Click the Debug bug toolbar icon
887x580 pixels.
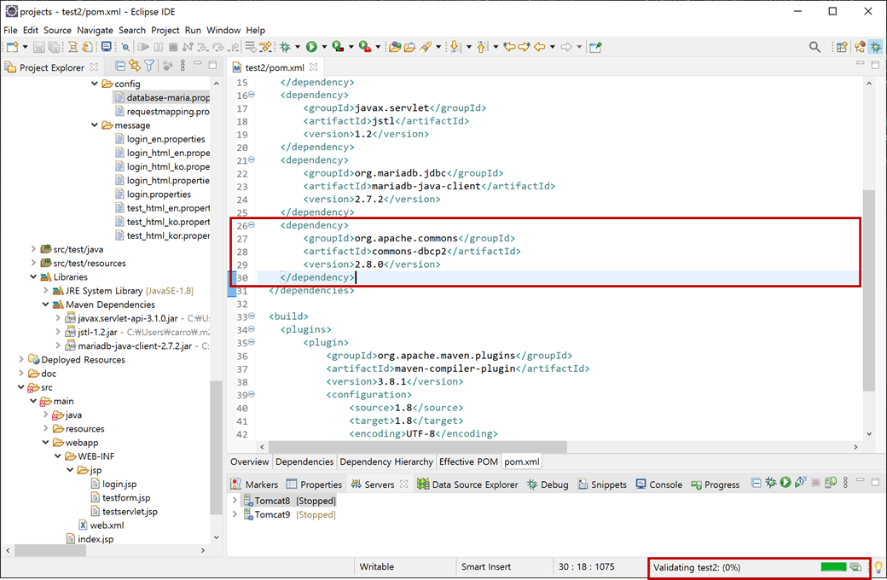click(x=285, y=47)
